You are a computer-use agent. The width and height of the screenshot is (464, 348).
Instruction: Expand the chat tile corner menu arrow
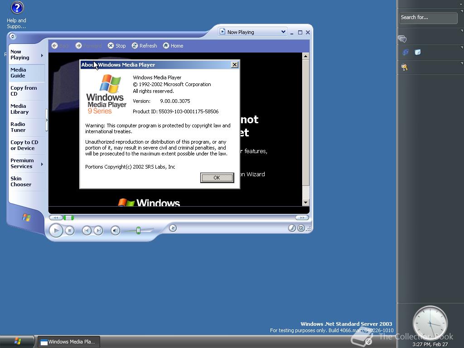[x=462, y=30]
